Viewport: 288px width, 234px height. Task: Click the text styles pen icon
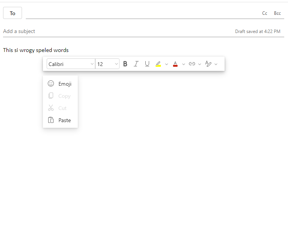(208, 64)
